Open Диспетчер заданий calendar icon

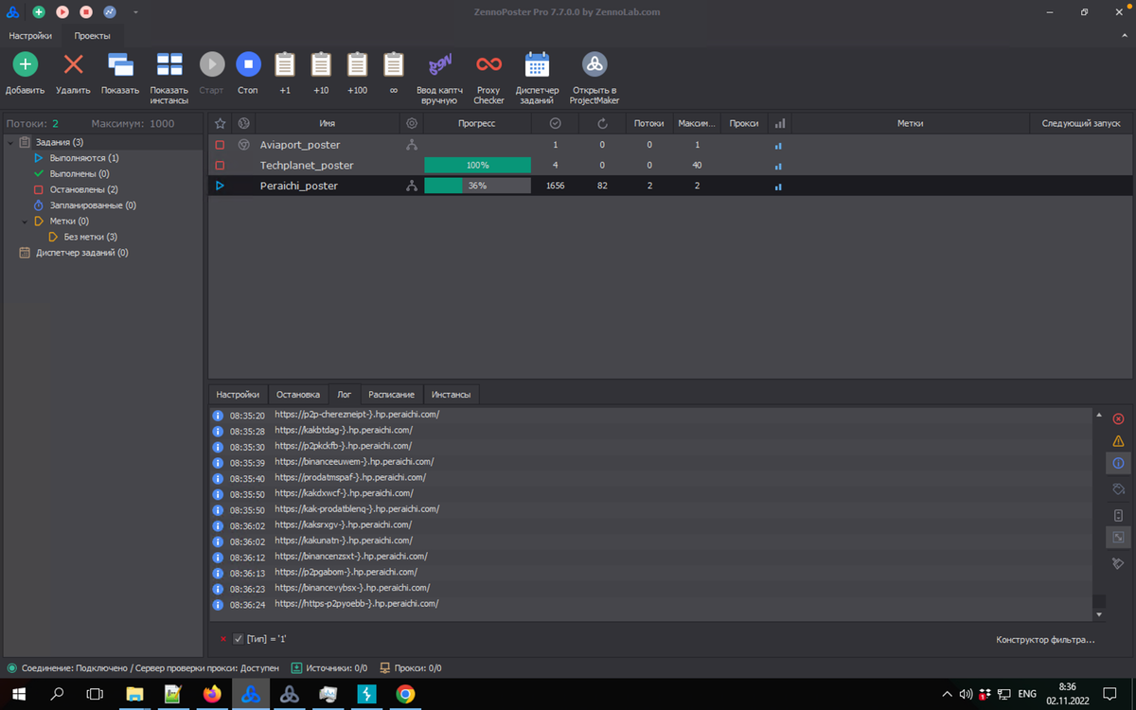click(537, 64)
